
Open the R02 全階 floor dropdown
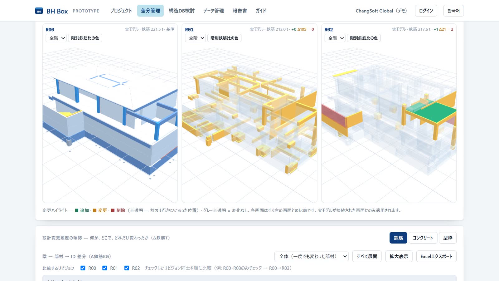pyautogui.click(x=335, y=38)
